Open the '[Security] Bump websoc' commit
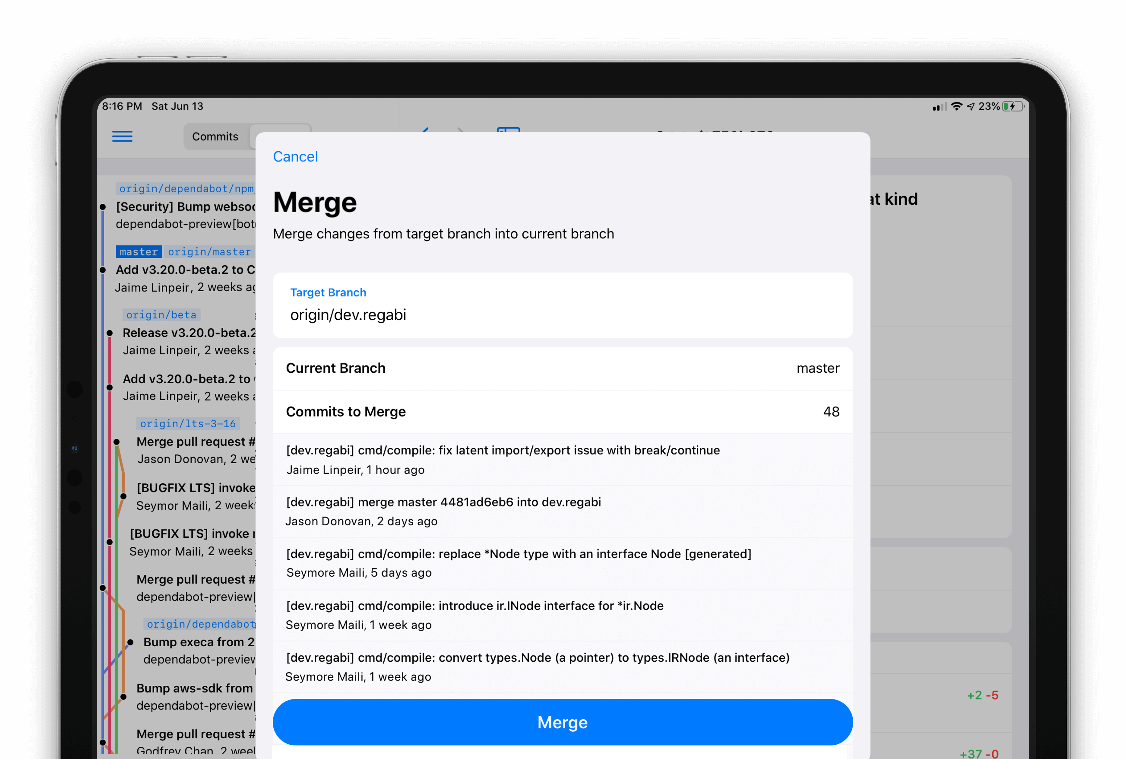This screenshot has height=759, width=1126. coord(185,215)
